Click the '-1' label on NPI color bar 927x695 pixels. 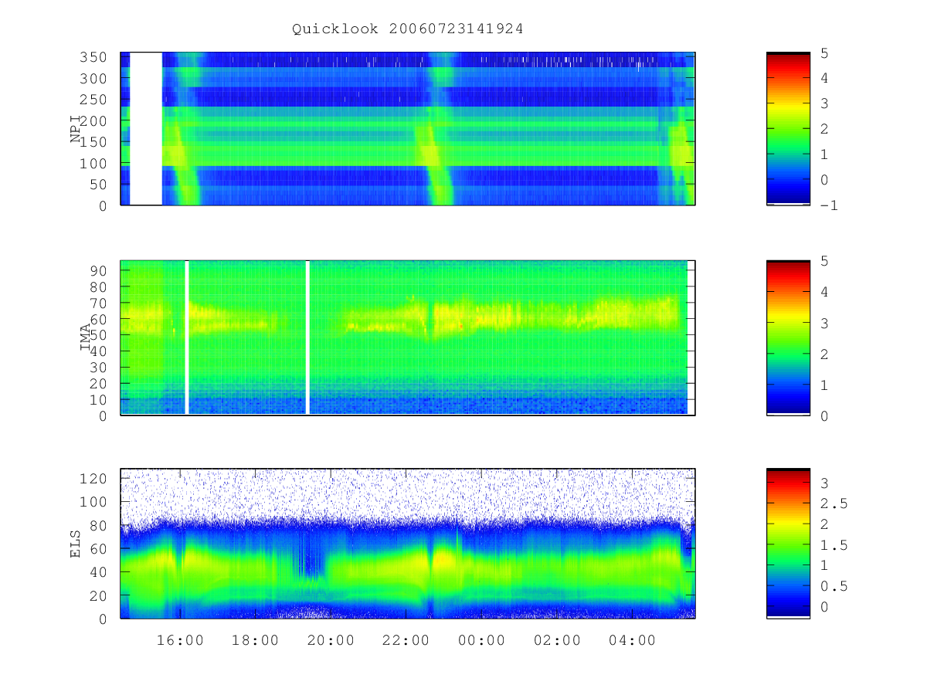[828, 205]
